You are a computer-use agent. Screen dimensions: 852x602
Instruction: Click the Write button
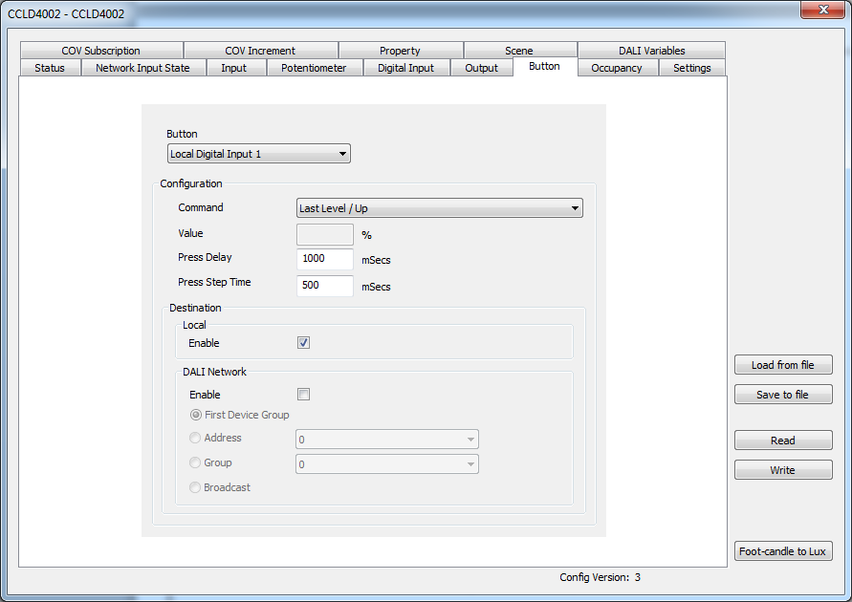coord(783,470)
